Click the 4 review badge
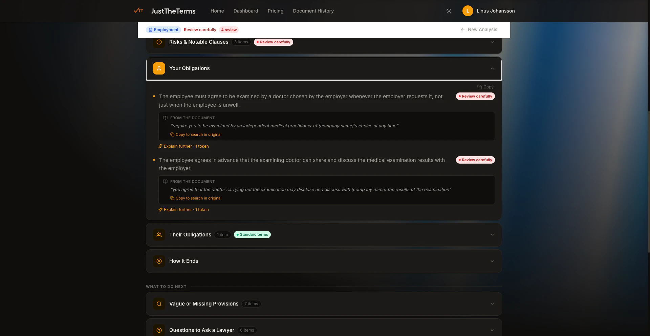Screen dimensions: 650x336 pyautogui.click(x=229, y=30)
